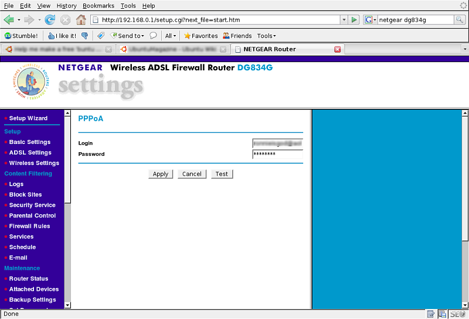Open Block Sites link

25,195
